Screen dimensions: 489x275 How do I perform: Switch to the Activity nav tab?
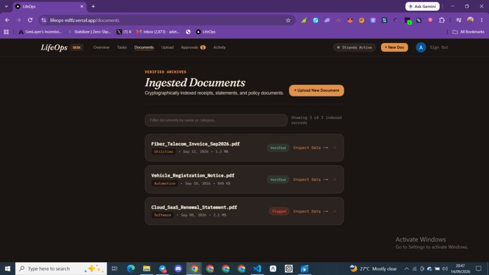coord(219,47)
